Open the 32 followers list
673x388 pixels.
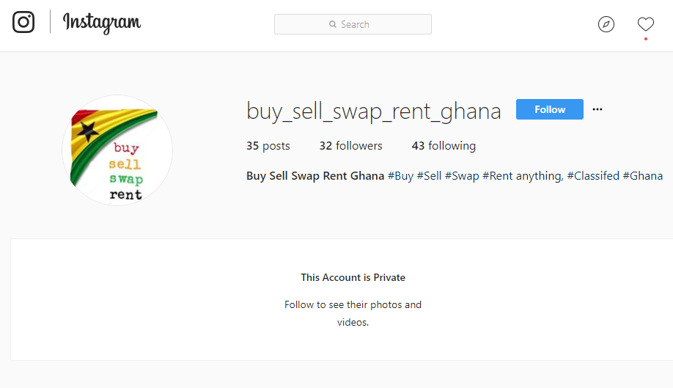350,146
